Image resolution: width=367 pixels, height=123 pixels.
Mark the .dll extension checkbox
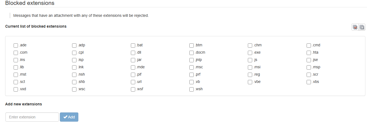click(x=133, y=53)
